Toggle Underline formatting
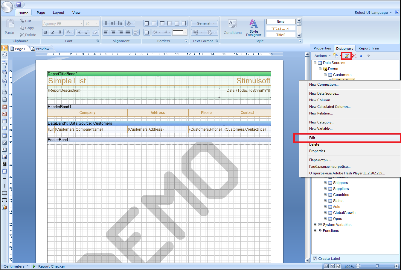This screenshot has width=401, height=270. [60, 32]
